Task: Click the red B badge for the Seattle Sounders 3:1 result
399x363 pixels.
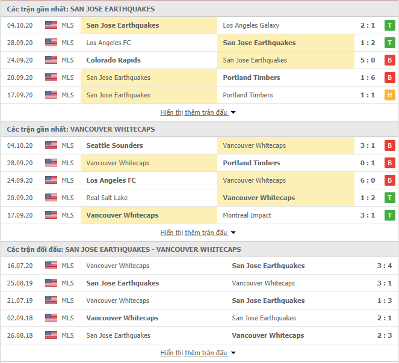Action: (x=389, y=145)
